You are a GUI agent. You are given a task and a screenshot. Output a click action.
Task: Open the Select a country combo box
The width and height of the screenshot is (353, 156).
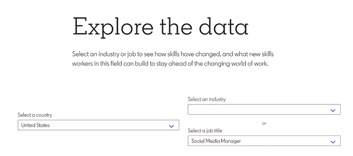click(98, 125)
